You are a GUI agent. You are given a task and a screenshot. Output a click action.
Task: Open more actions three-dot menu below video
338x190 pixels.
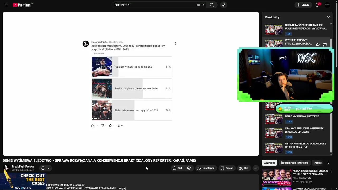coord(256,168)
